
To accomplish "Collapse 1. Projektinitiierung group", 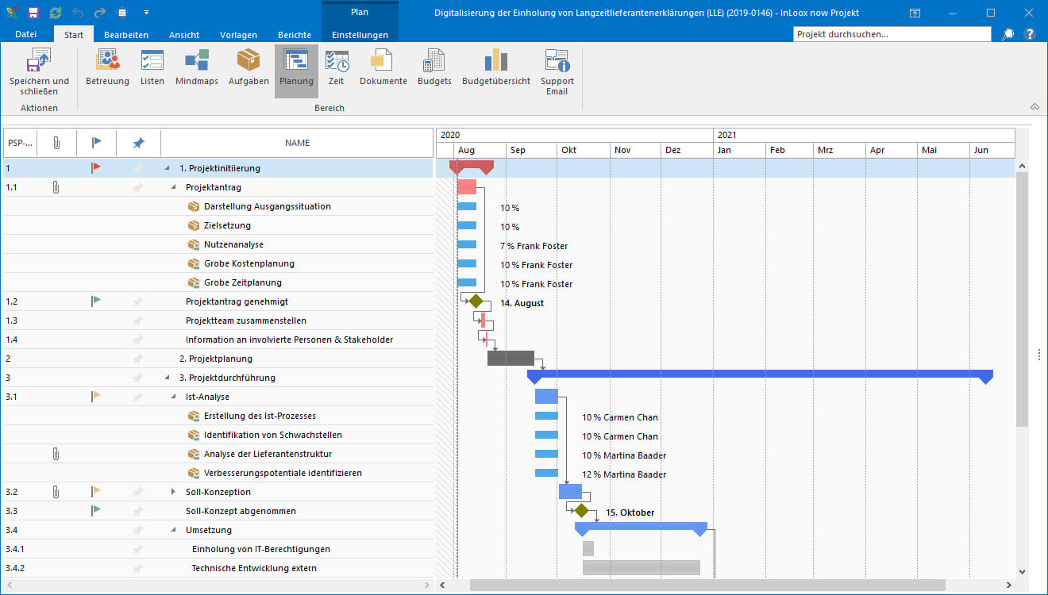I will [x=168, y=168].
